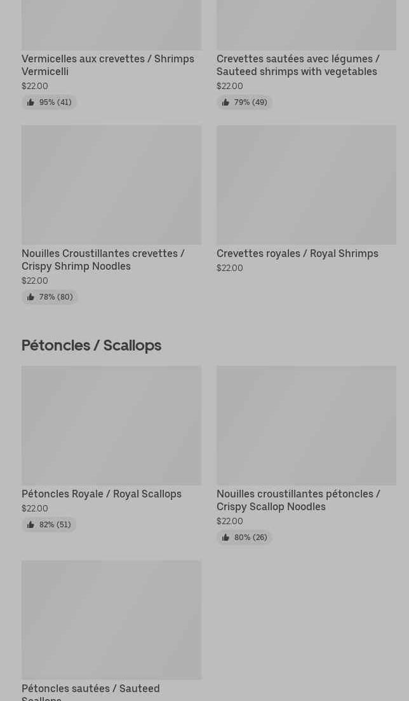Click thumbs-up icon on Shrimps Vermicelli rating
The width and height of the screenshot is (409, 701).
[x=30, y=102]
